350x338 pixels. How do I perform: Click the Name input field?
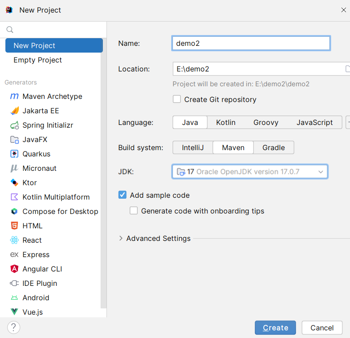point(251,43)
